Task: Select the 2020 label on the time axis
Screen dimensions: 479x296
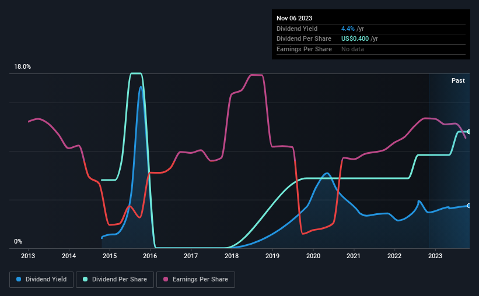Action: (313, 256)
